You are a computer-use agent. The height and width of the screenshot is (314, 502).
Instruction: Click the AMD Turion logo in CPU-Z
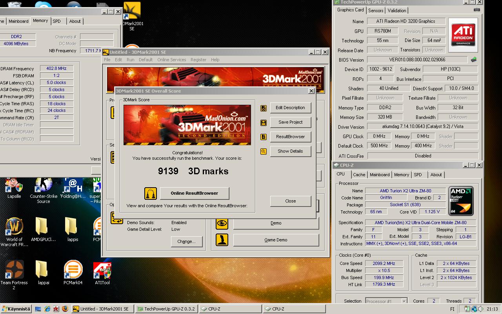462,201
